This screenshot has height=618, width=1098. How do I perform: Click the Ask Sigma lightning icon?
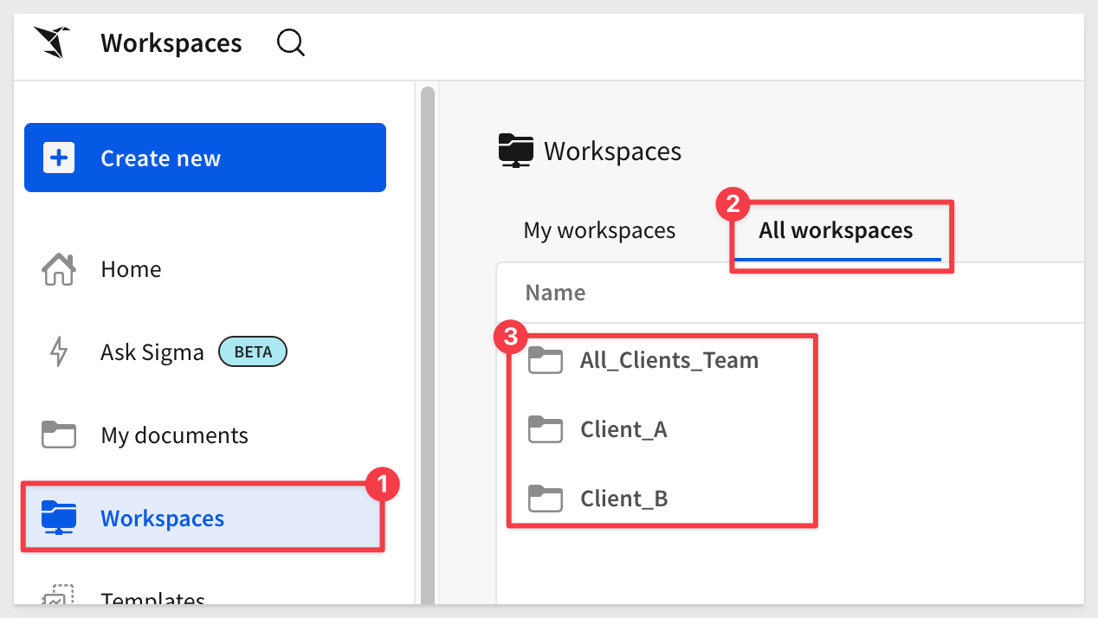pyautogui.click(x=59, y=352)
